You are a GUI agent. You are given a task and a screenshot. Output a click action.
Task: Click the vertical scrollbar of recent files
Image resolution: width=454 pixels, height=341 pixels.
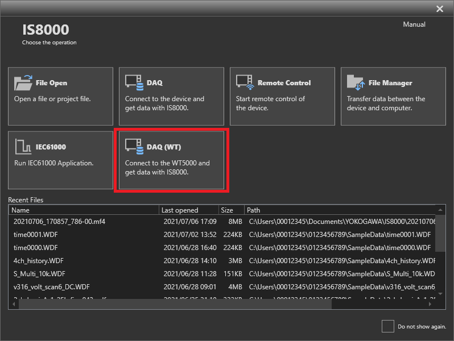441,233
